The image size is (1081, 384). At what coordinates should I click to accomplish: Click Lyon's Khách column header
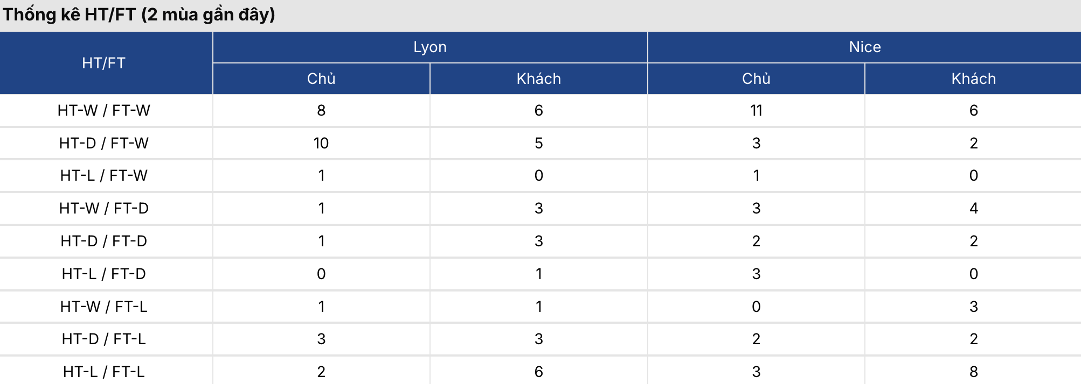pos(538,79)
